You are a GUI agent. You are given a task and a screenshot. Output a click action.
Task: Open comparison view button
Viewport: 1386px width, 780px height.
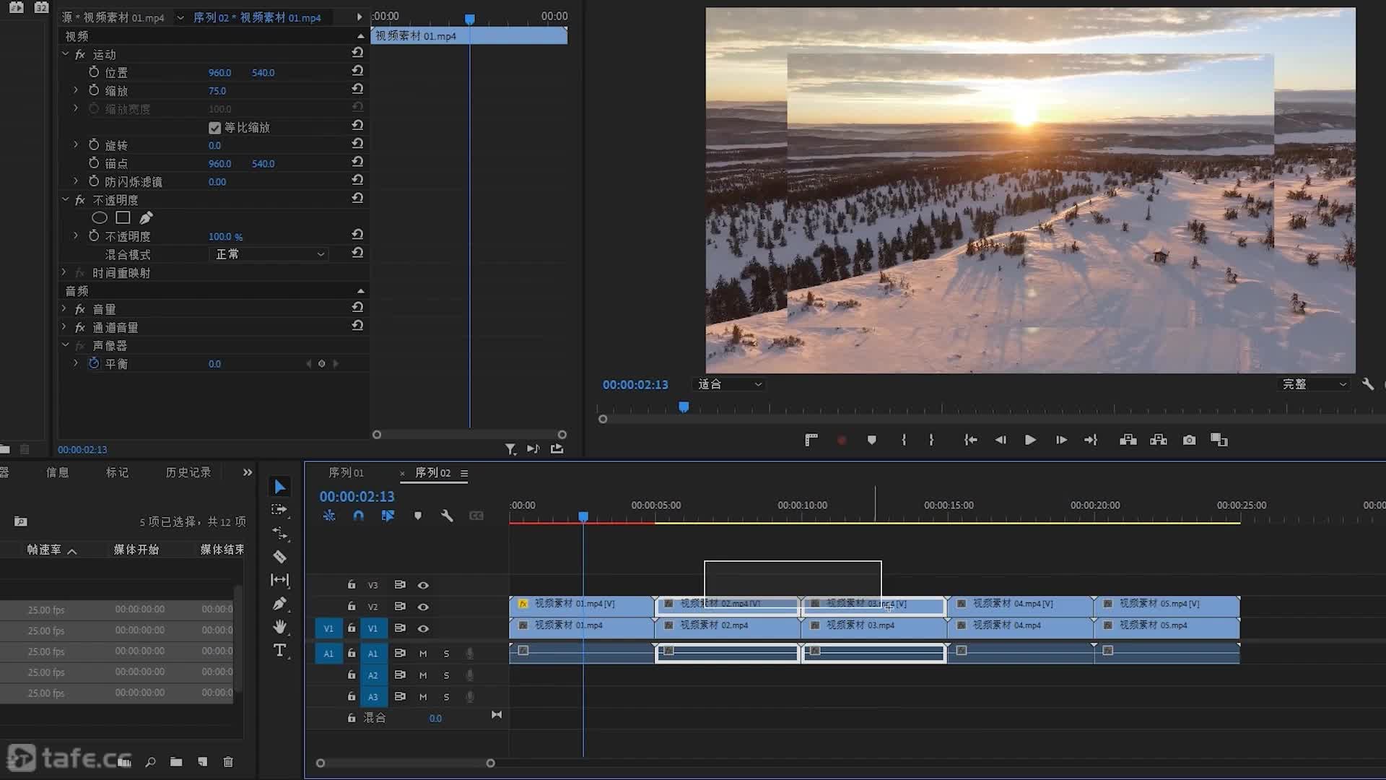coord(1219,440)
